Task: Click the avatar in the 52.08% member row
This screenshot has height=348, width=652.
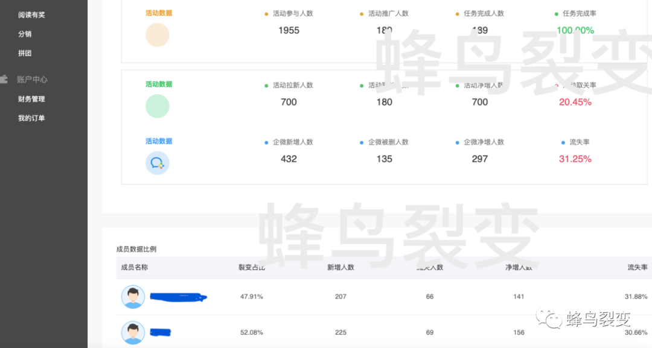Action: point(133,333)
